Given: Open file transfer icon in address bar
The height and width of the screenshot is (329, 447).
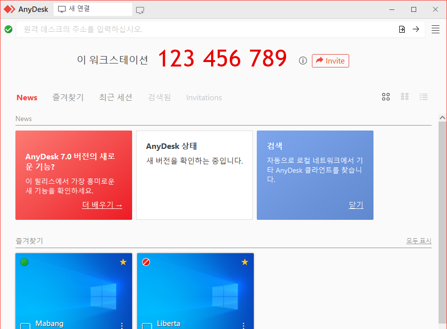Looking at the screenshot, I should 402,29.
